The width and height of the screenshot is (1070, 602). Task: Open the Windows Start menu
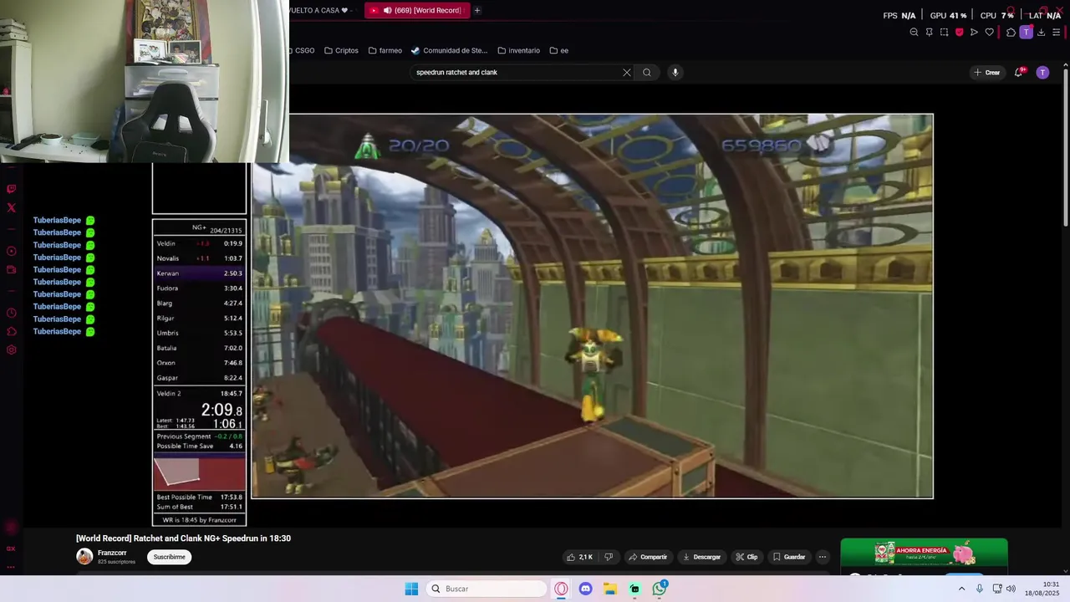(x=411, y=589)
